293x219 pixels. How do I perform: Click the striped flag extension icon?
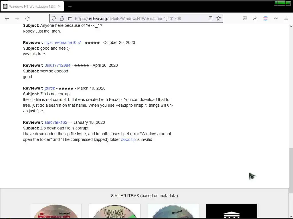(x=265, y=18)
